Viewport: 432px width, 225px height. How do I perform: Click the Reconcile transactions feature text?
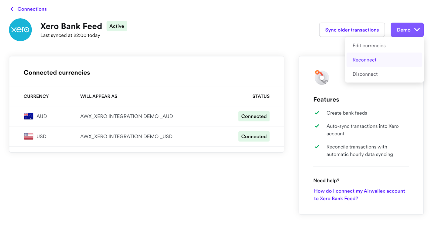point(360,151)
